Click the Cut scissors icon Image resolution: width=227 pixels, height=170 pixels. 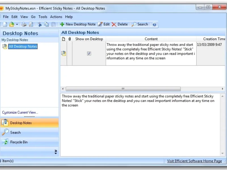[40, 24]
